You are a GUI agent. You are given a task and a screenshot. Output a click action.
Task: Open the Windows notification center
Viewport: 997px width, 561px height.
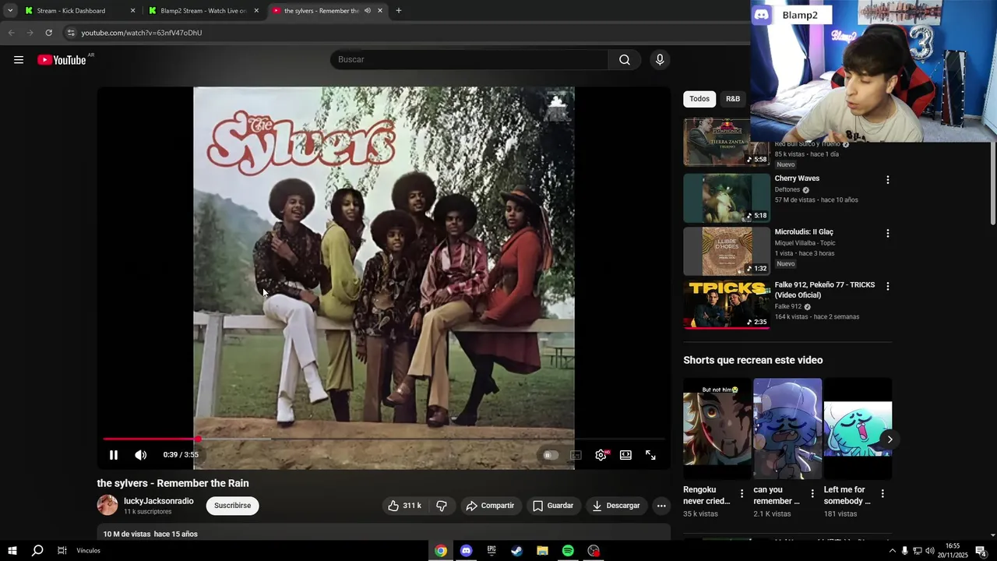coord(981,551)
